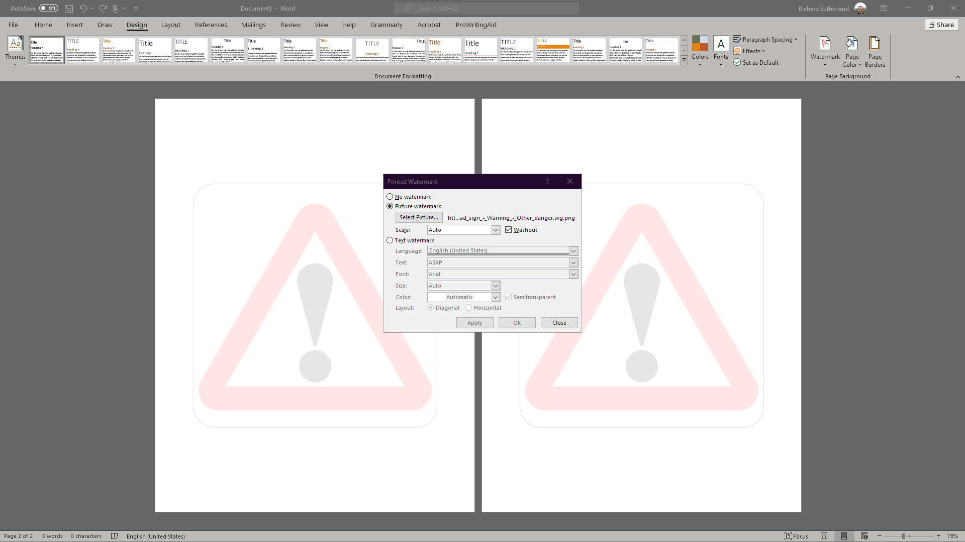Uncheck the Washout checkbox
This screenshot has height=542, width=965.
point(509,229)
